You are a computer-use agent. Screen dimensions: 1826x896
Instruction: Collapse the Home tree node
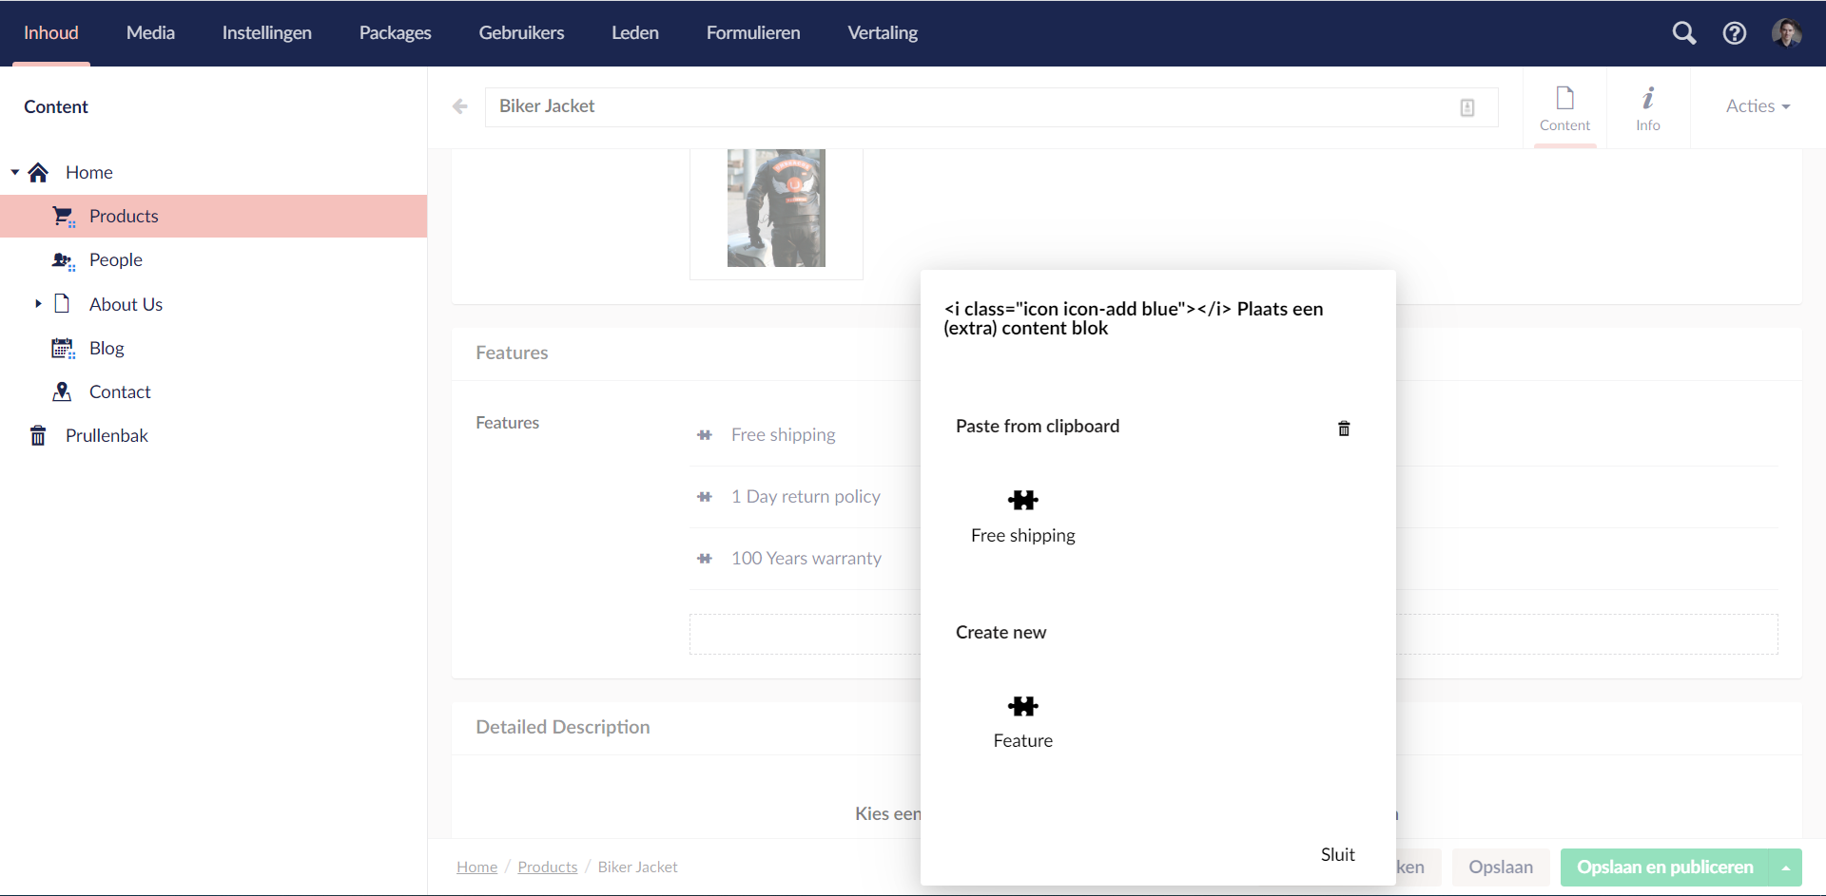pyautogui.click(x=13, y=172)
